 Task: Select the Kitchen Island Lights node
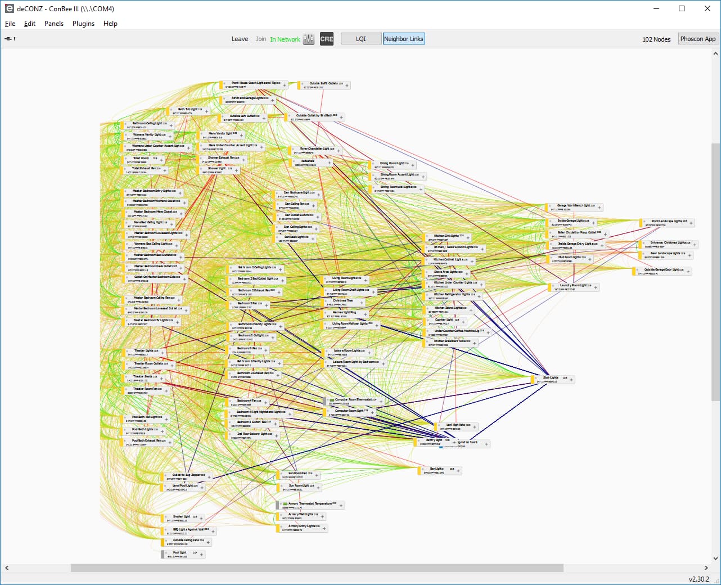coord(448,310)
